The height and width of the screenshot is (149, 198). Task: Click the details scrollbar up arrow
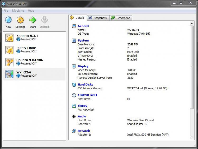point(192,23)
